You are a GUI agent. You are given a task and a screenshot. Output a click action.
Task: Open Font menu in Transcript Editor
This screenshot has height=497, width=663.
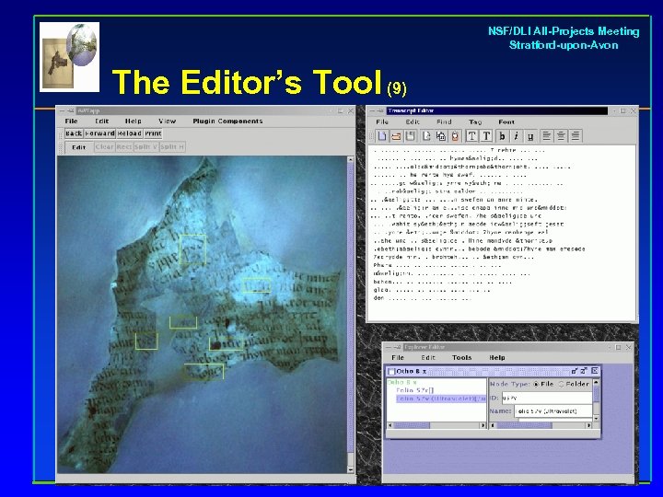[506, 121]
